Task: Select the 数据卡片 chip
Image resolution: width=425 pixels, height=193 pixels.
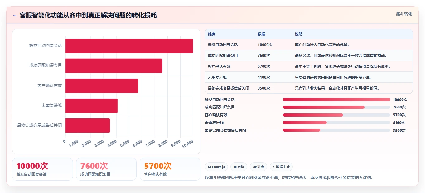Action: coord(281,167)
